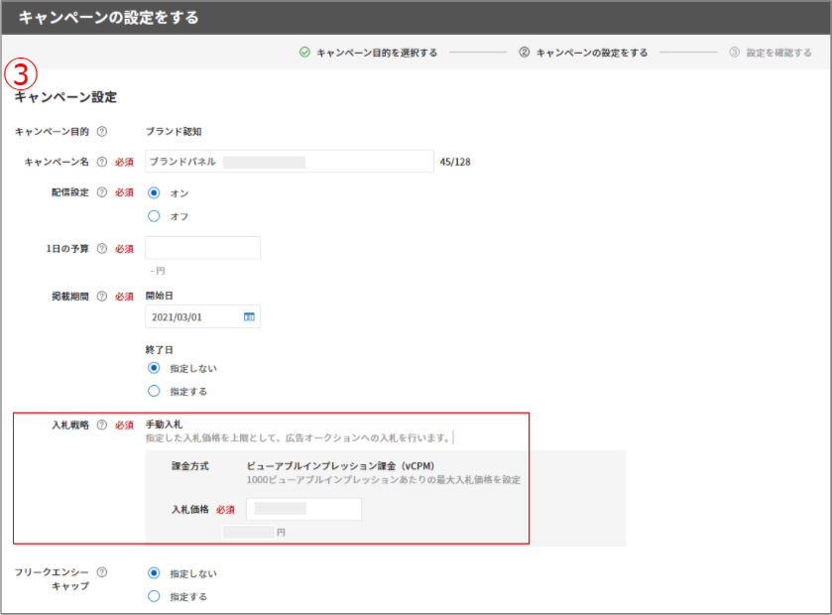Image resolution: width=832 pixels, height=615 pixels.
Task: Open help icon beside 入札戦略
Action: [x=102, y=425]
